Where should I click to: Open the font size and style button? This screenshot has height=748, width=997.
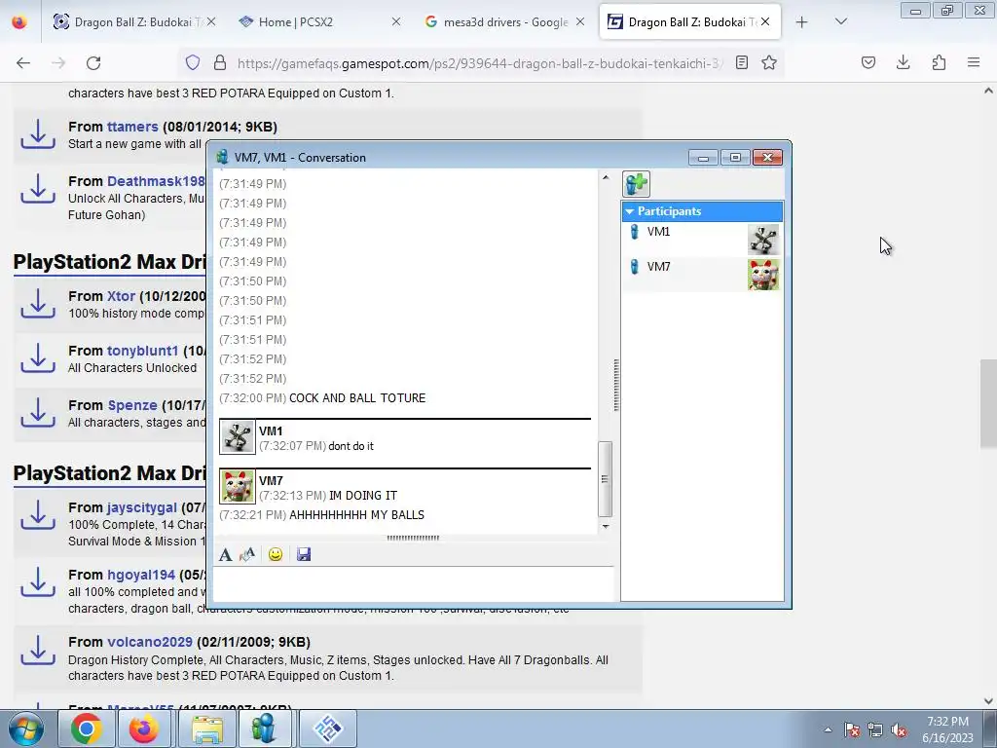pyautogui.click(x=247, y=554)
